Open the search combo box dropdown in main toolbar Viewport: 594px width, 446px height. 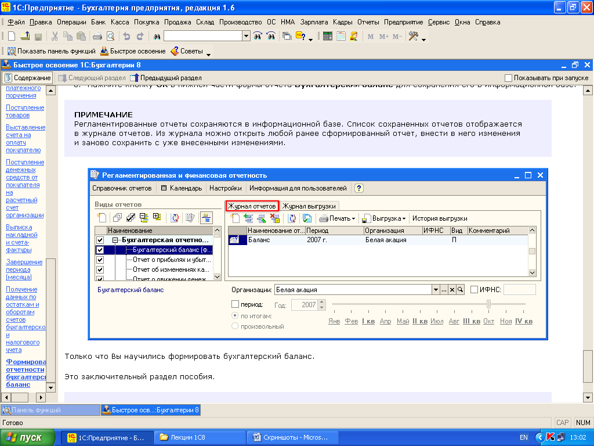(246, 37)
